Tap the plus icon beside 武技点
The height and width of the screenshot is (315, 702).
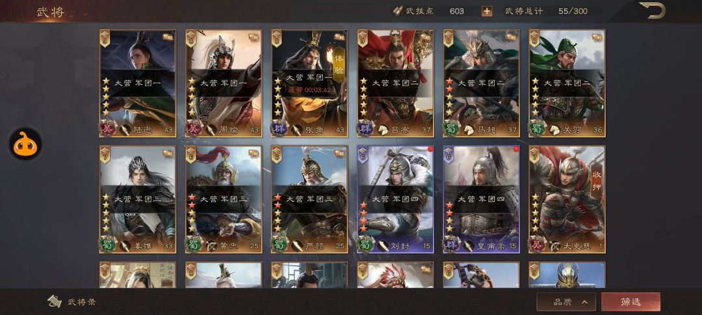pos(487,11)
